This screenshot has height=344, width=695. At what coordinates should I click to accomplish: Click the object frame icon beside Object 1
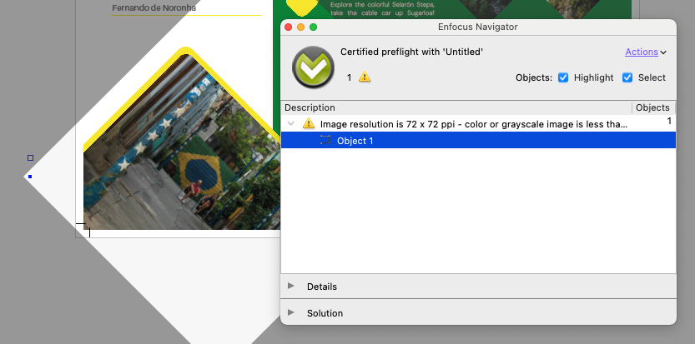[325, 140]
